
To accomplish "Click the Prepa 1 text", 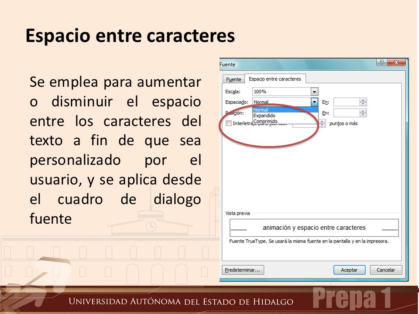I will (352, 298).
